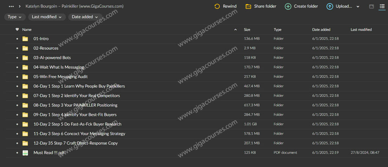388x167 pixels.
Task: Click the Katelyn Bourgoin Painkiller breadcrumb
Action: click(74, 6)
